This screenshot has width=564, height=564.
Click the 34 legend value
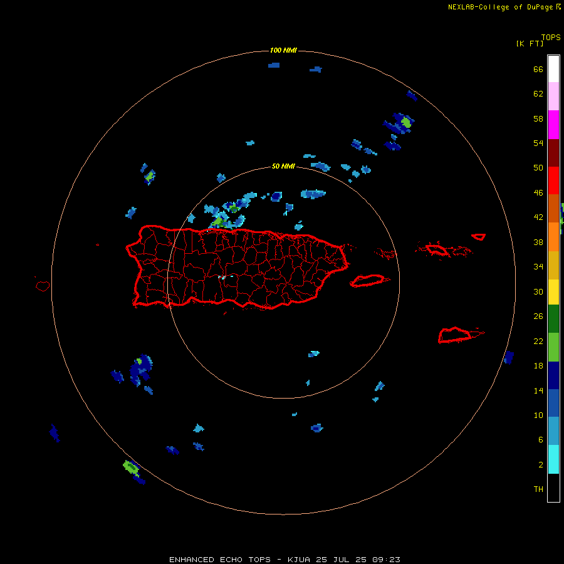tap(538, 267)
